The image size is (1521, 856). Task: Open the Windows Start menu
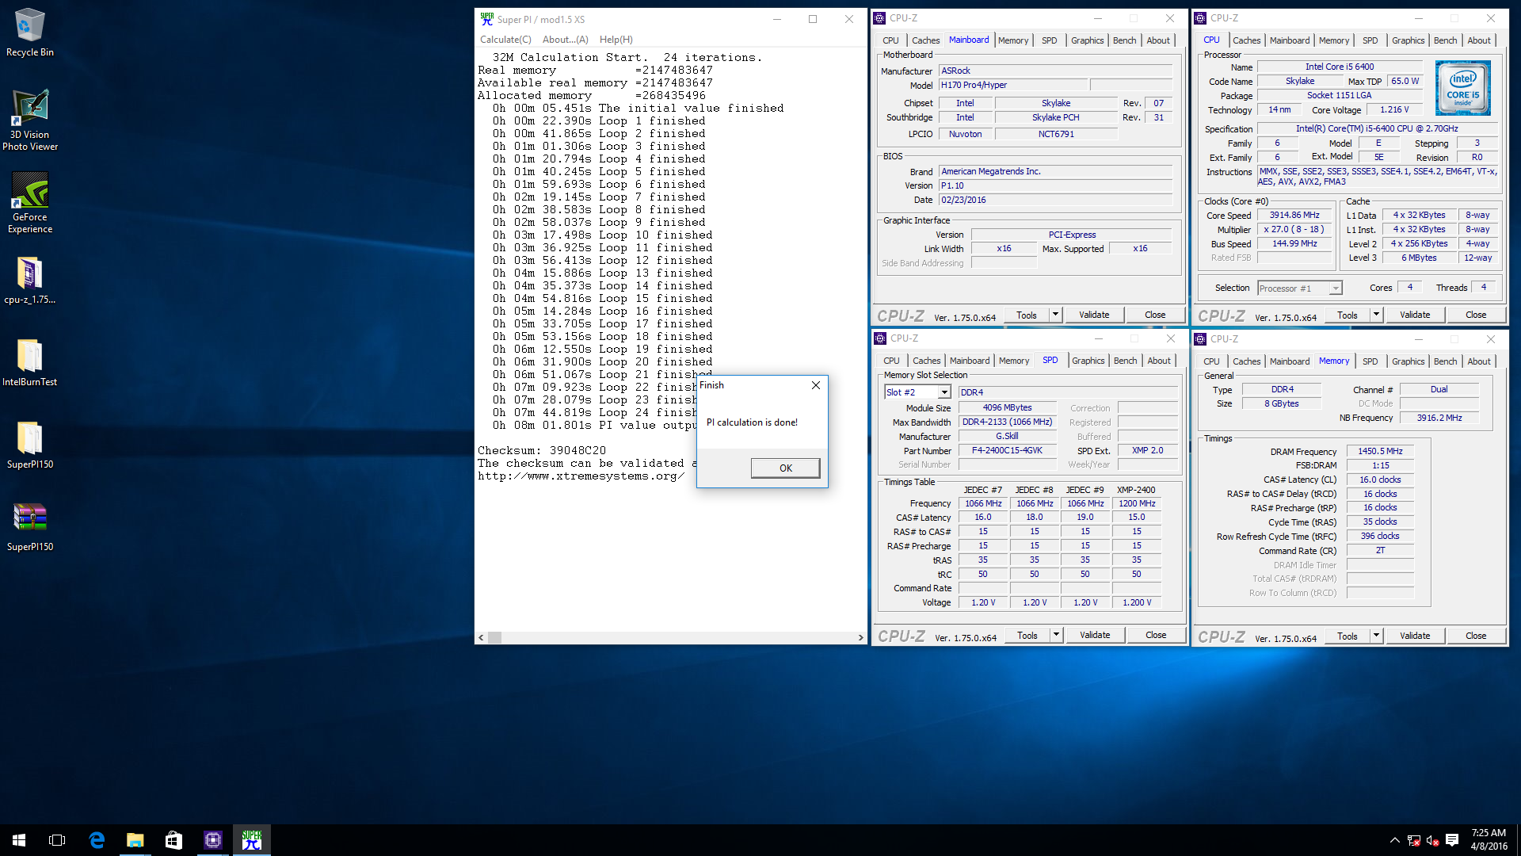(19, 840)
